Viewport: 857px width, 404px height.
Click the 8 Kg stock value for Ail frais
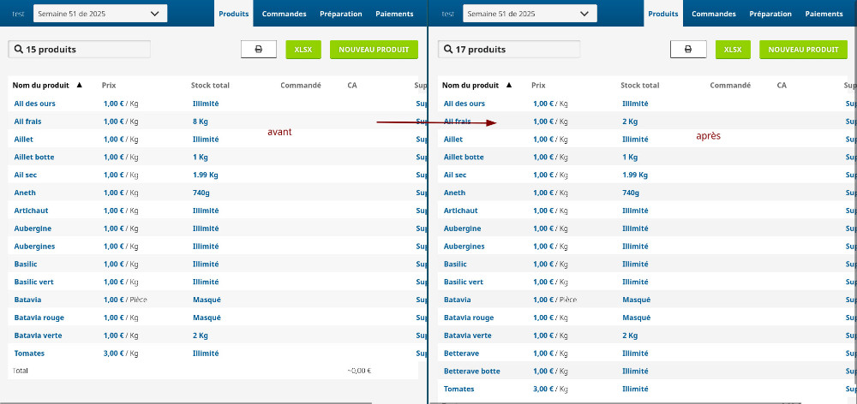(x=201, y=122)
